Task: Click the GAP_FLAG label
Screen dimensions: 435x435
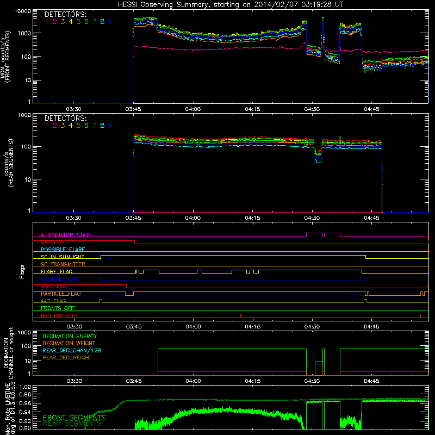Action: (53, 242)
